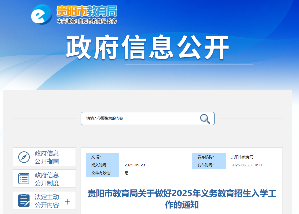
Task: Open the 政府信息公开指南 menu text
Action: (47, 157)
